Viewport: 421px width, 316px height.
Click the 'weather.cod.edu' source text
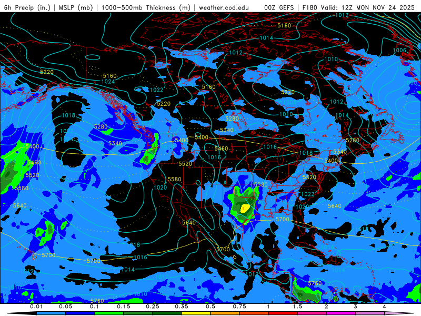224,7
